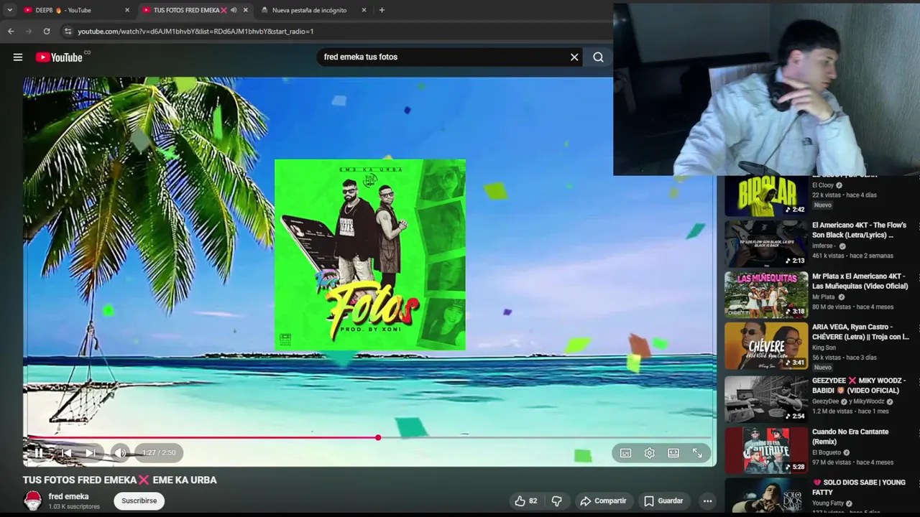
Task: Mute the video volume speaker
Action: 121,452
